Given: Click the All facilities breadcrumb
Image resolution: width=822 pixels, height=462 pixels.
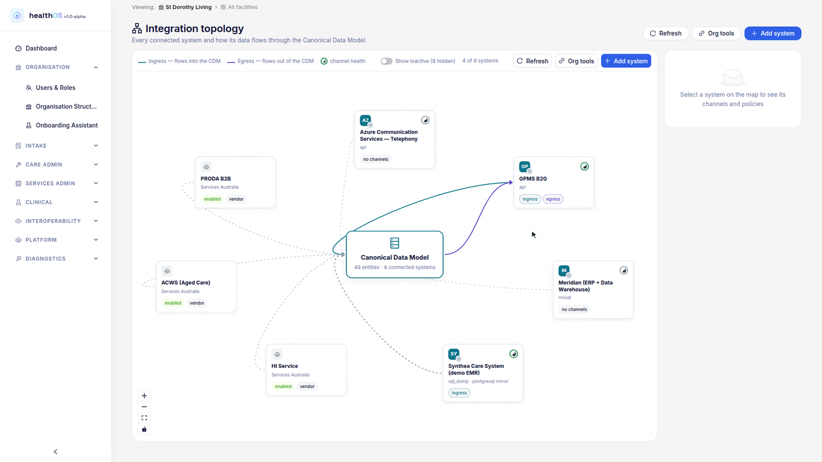Looking at the screenshot, I should tap(239, 7).
